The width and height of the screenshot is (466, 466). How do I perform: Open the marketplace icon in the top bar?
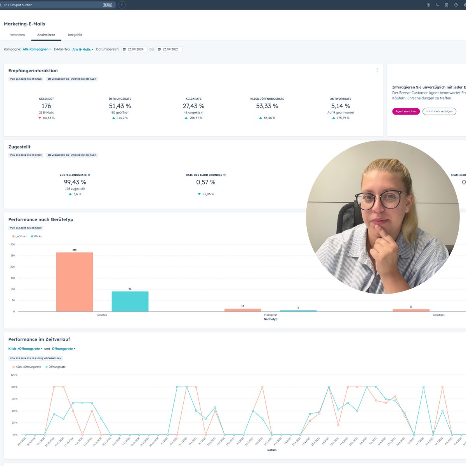click(x=447, y=5)
